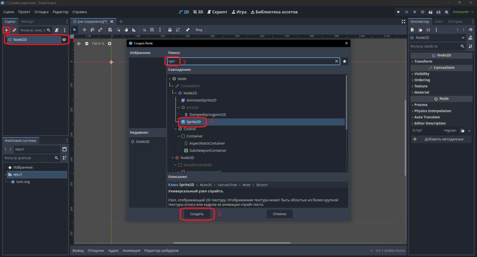Collapse the Node3D branch in matches tree

(173, 158)
